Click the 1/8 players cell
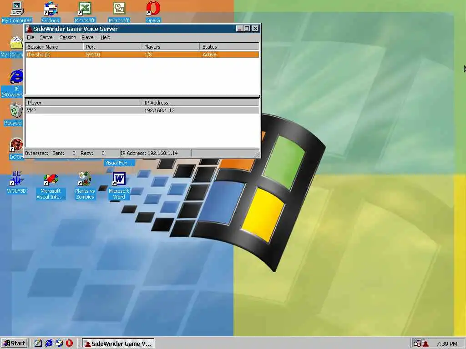The image size is (466, 349). [148, 55]
